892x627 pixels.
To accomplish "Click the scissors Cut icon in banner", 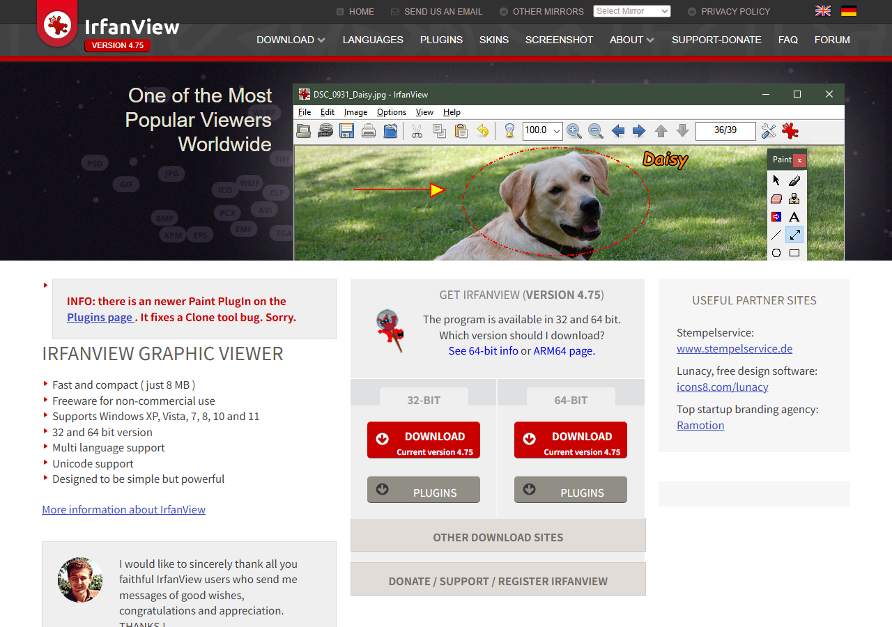I will [x=417, y=130].
